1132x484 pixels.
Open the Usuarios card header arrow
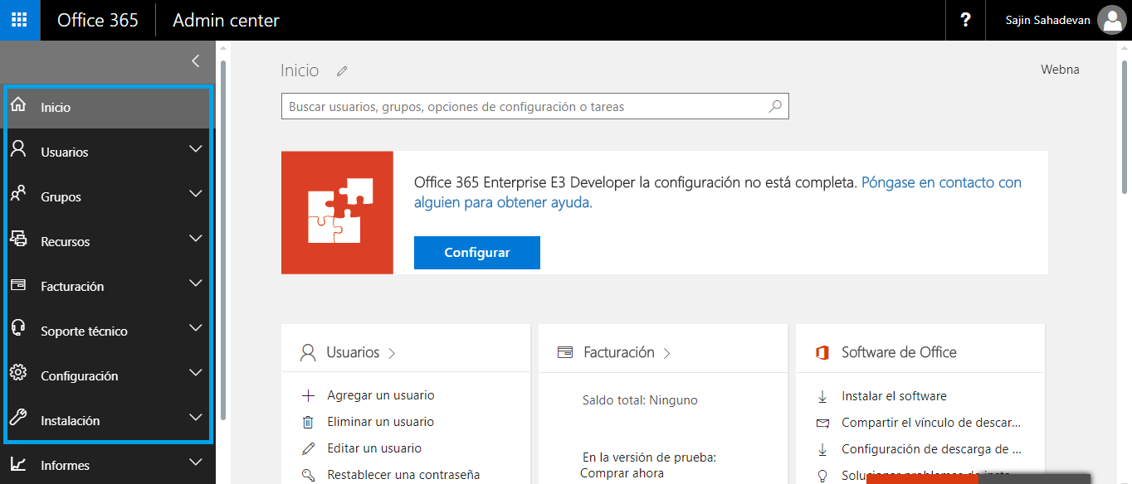pyautogui.click(x=392, y=354)
